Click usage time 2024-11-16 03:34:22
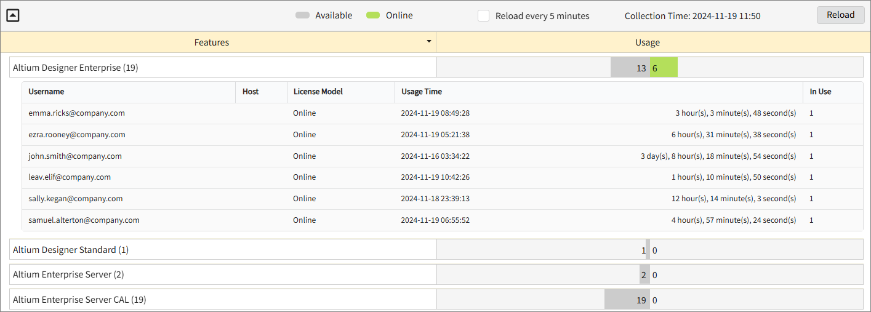The image size is (871, 312). [435, 156]
